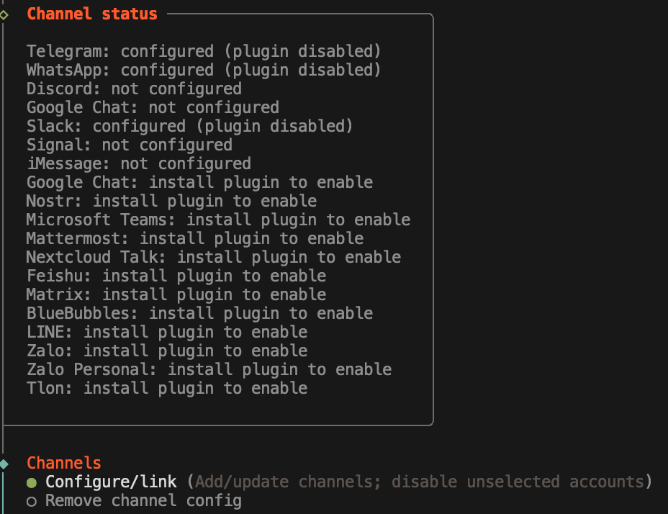
Task: Click the Microsoft Teams install plugin line
Action: [218, 220]
